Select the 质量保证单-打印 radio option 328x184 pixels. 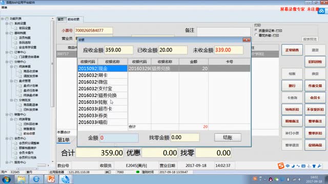(256, 31)
